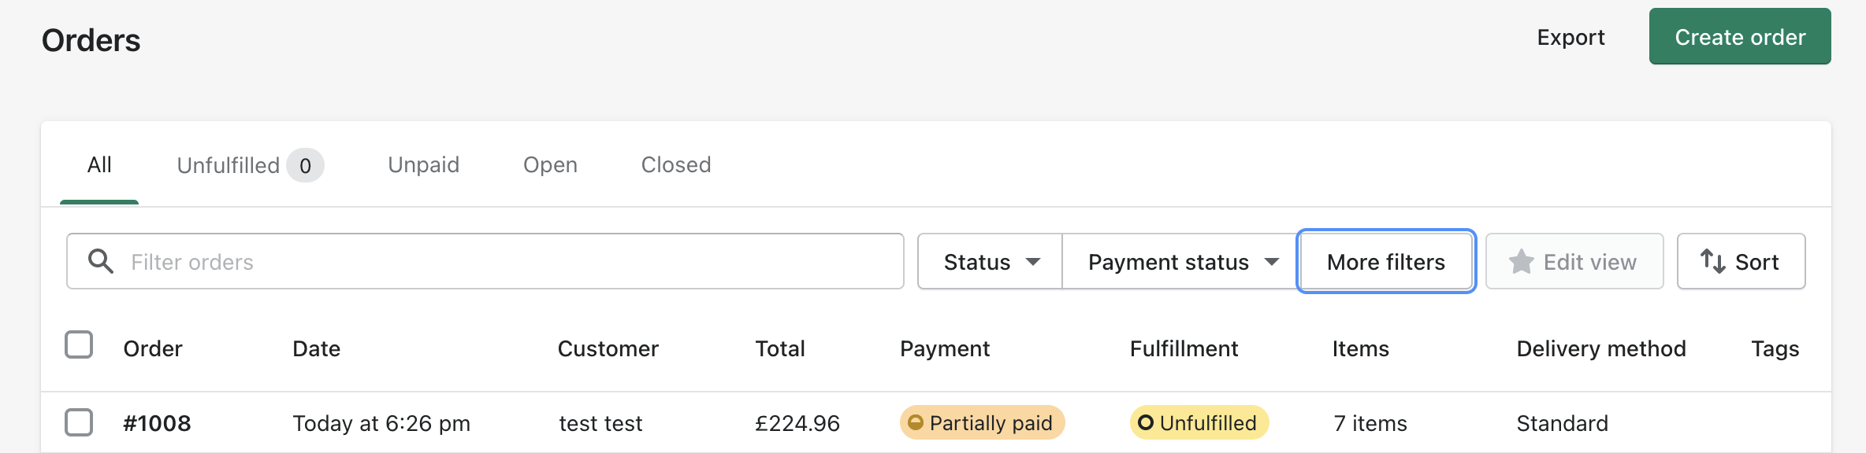The height and width of the screenshot is (453, 1866).
Task: Show the Closed orders tab
Action: [675, 165]
